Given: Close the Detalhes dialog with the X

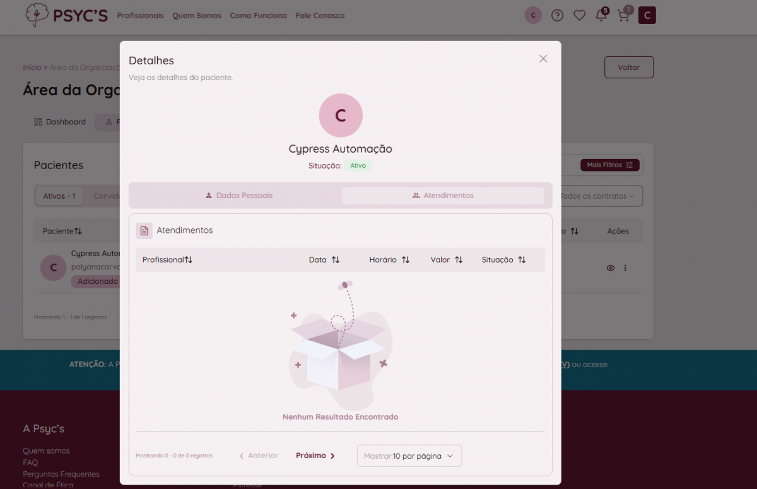Looking at the screenshot, I should [543, 59].
